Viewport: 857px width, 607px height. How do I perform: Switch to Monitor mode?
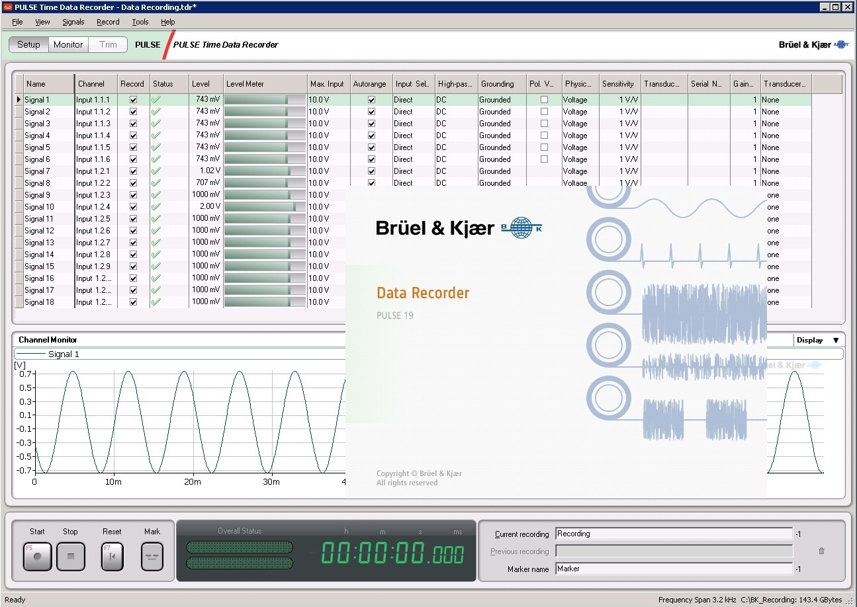click(x=69, y=45)
